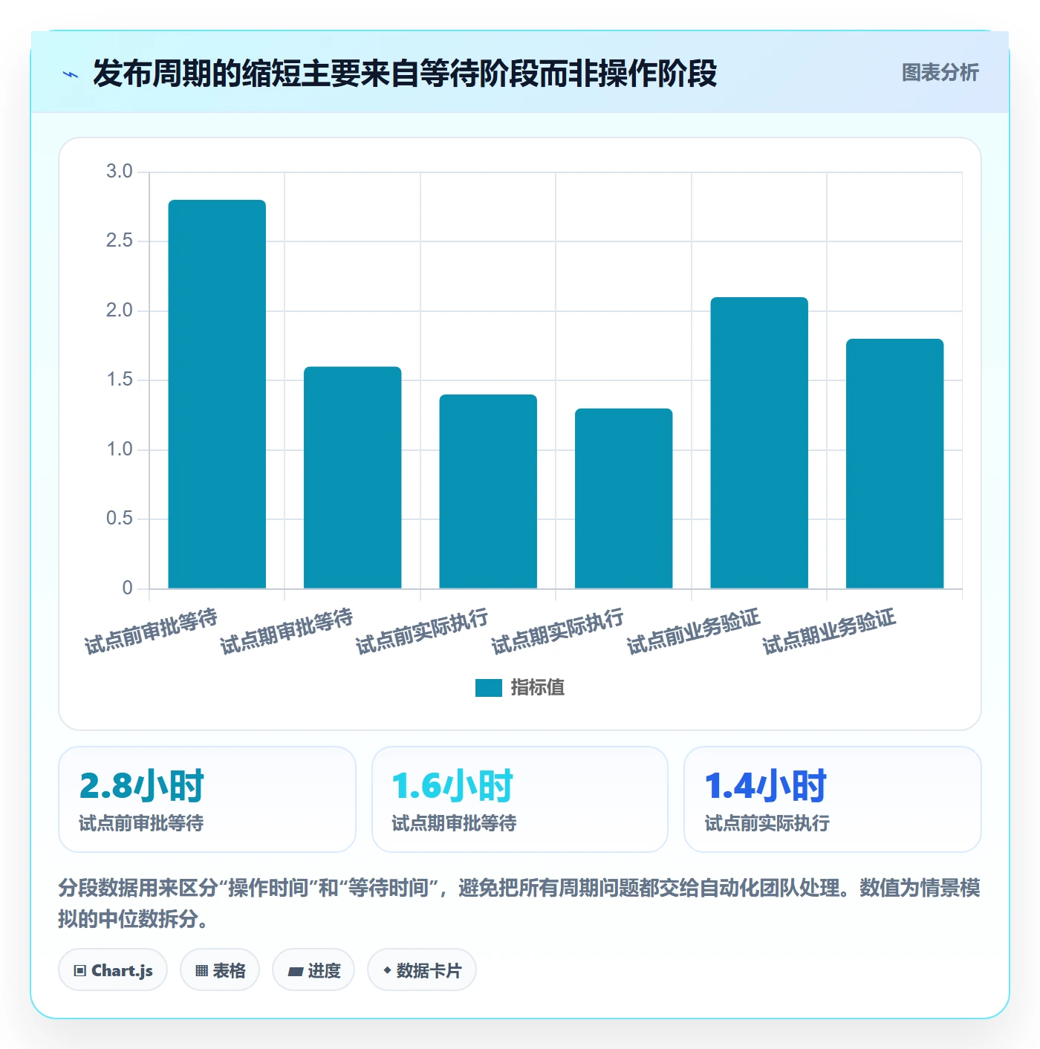Click the x-axis label 试点前实际执行
Screen dimensions: 1040x1049
[422, 631]
